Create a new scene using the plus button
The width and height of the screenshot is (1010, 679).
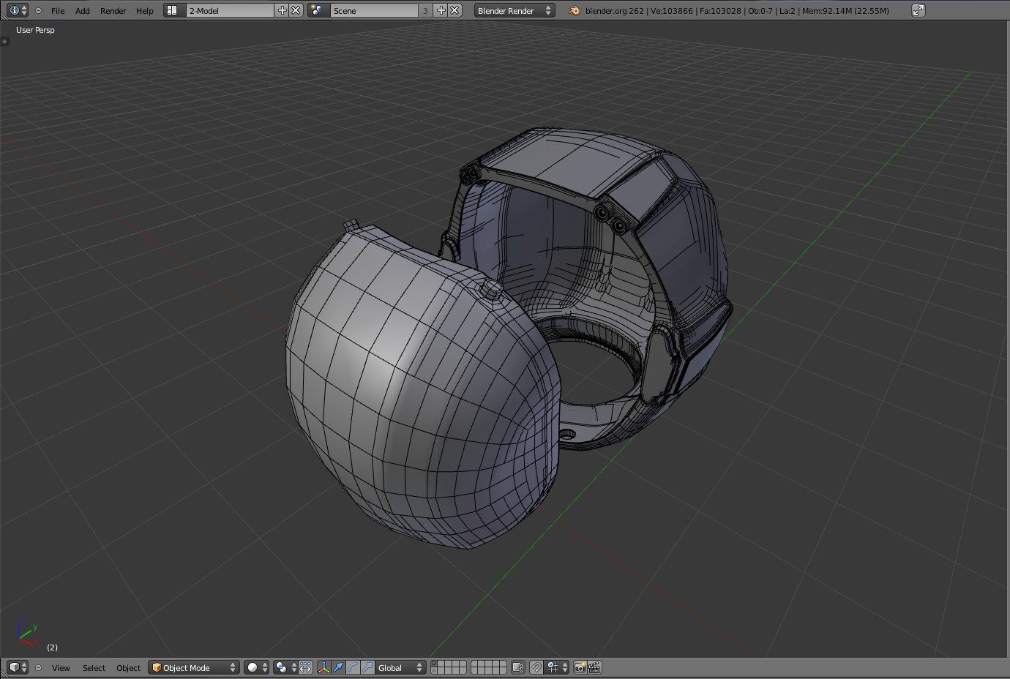(x=443, y=10)
